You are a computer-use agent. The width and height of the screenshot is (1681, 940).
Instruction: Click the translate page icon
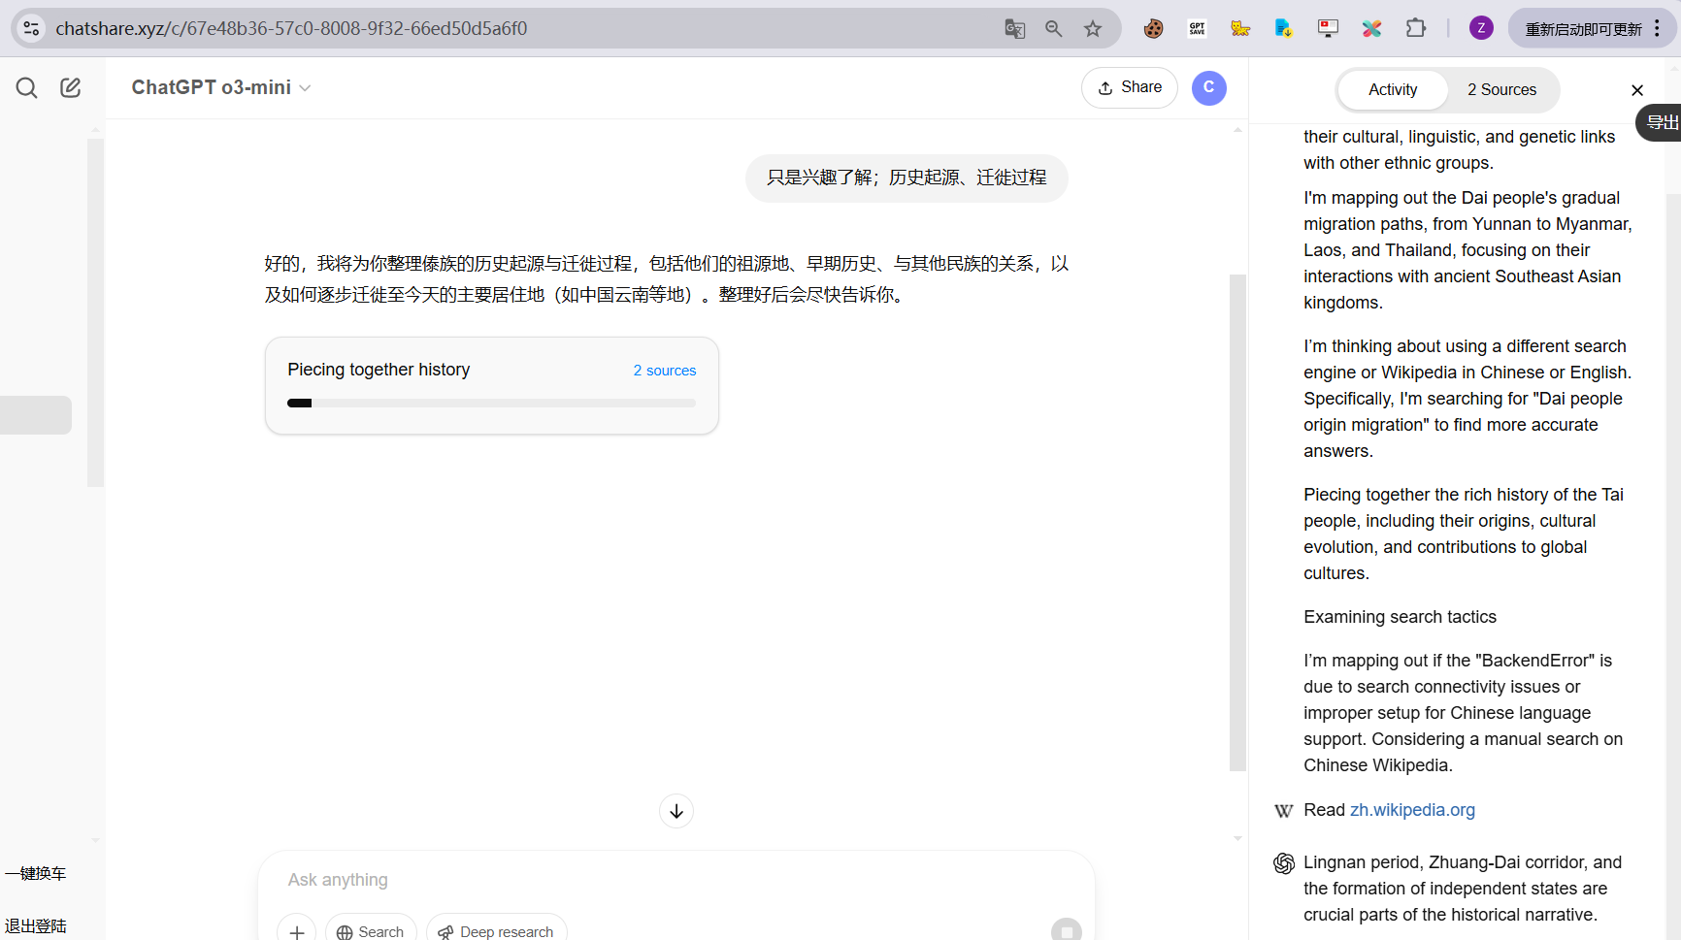(x=1015, y=29)
